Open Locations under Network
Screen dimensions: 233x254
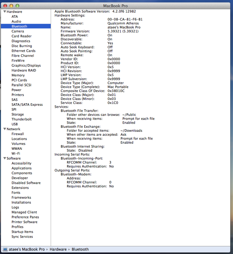click(19, 139)
